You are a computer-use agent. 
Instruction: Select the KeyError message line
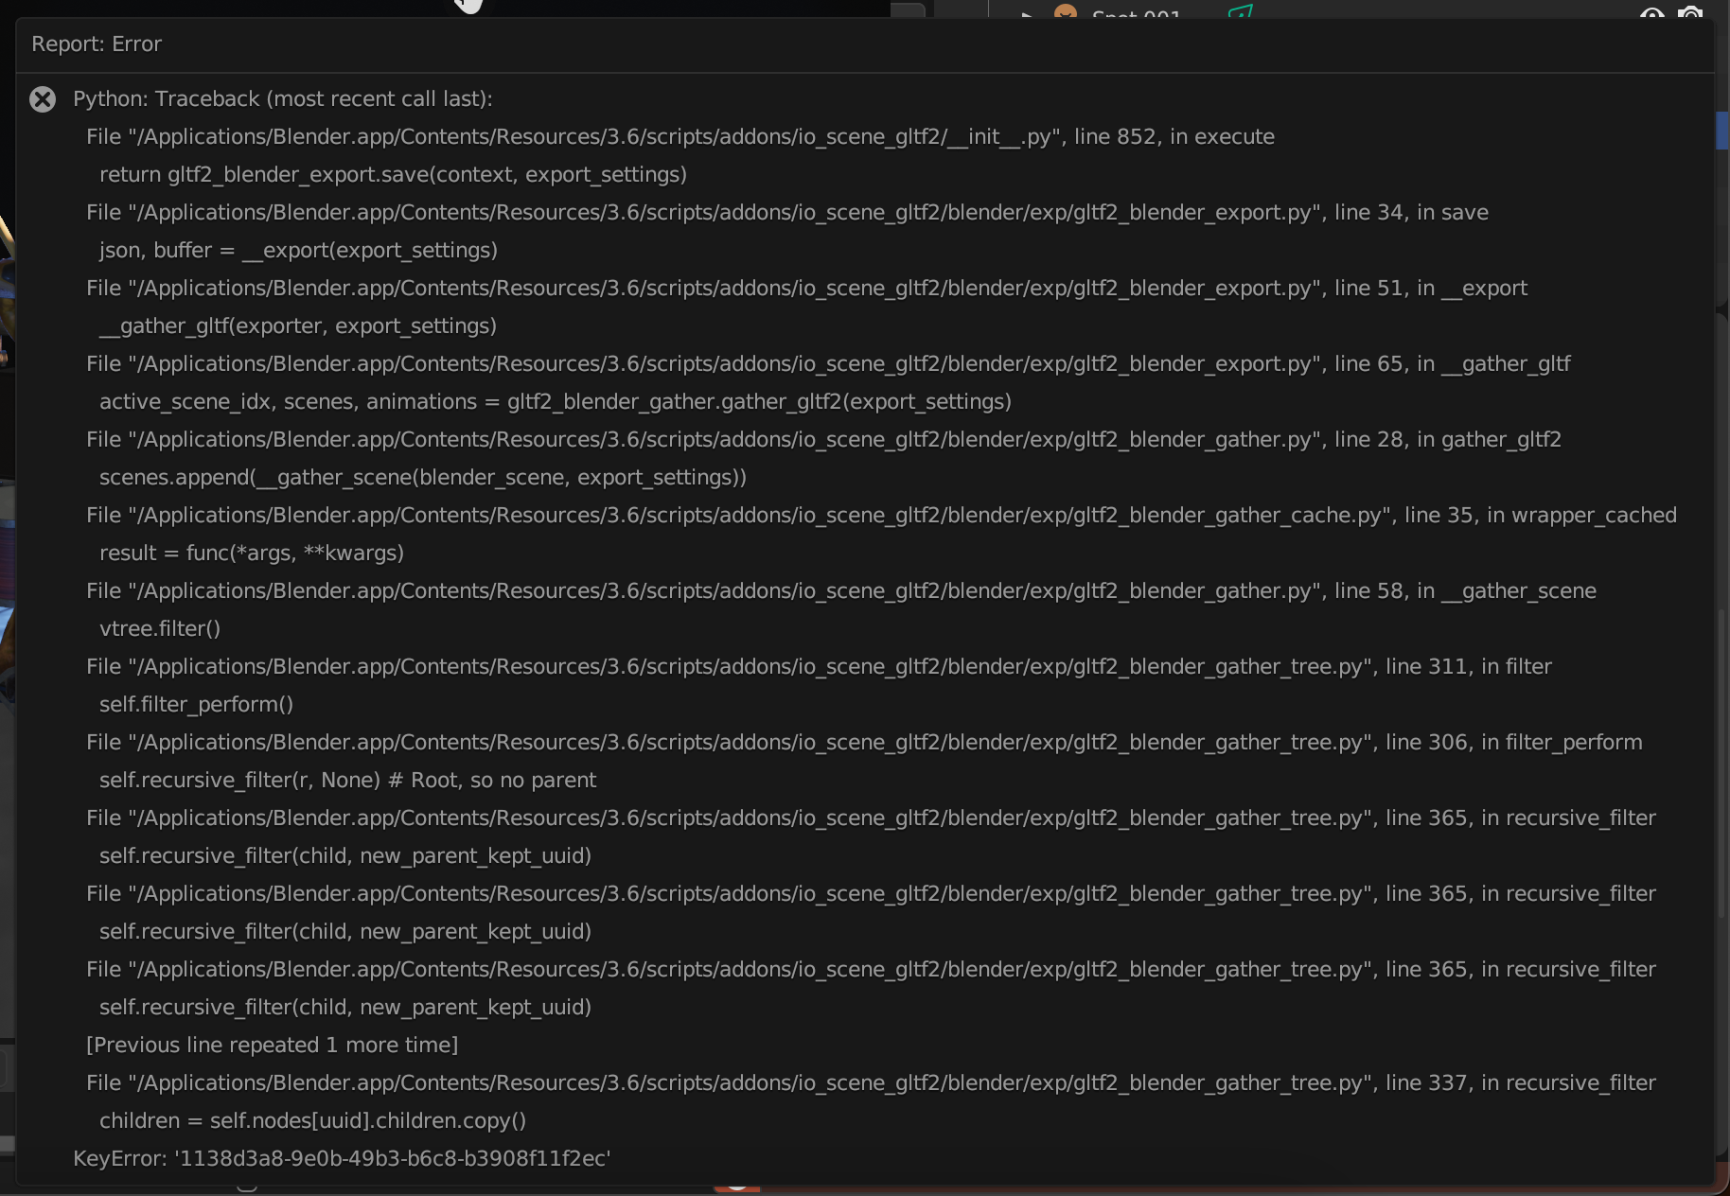[341, 1157]
